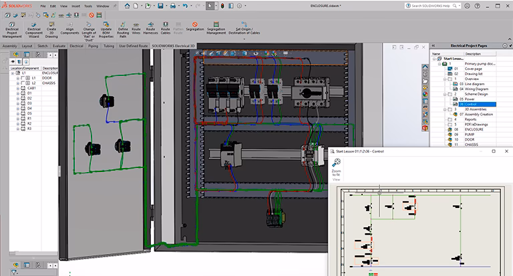Run the Route Wires command

pos(136,29)
